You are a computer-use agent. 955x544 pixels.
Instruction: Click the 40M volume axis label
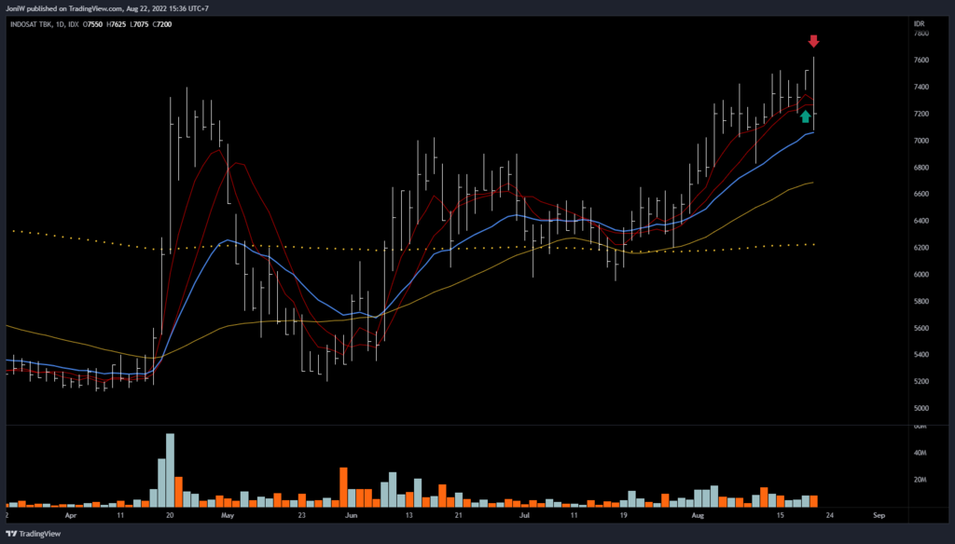pos(921,453)
